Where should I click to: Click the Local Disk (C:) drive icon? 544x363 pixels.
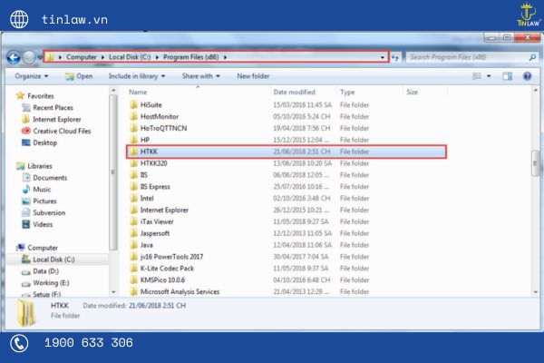click(26, 260)
